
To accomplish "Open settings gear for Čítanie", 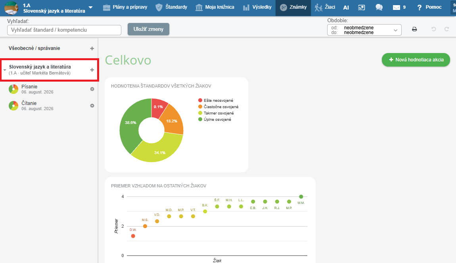I will (92, 106).
